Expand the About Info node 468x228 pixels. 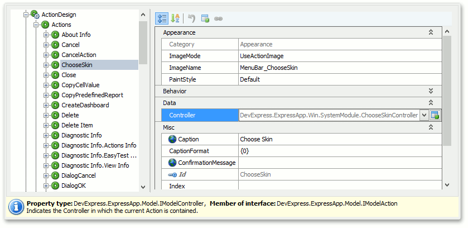coord(46,35)
